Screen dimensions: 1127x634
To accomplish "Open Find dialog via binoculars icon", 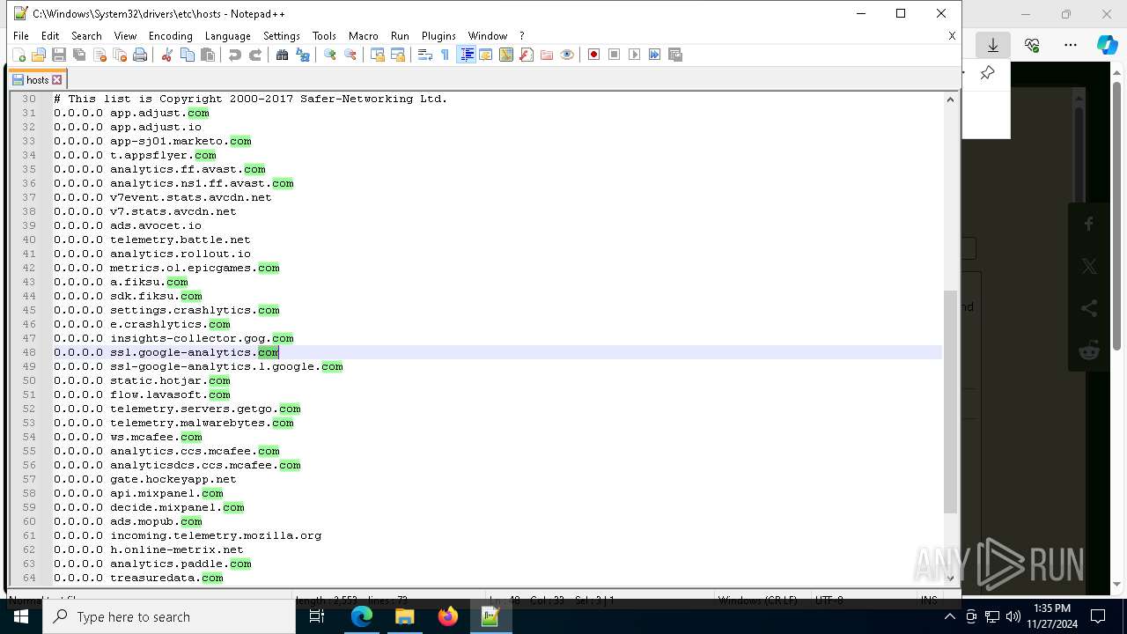I will point(283,55).
